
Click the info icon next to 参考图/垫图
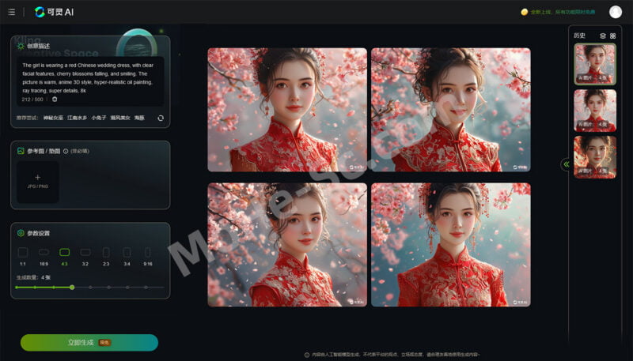click(66, 151)
